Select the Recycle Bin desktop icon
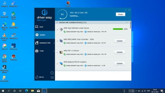 point(4,15)
